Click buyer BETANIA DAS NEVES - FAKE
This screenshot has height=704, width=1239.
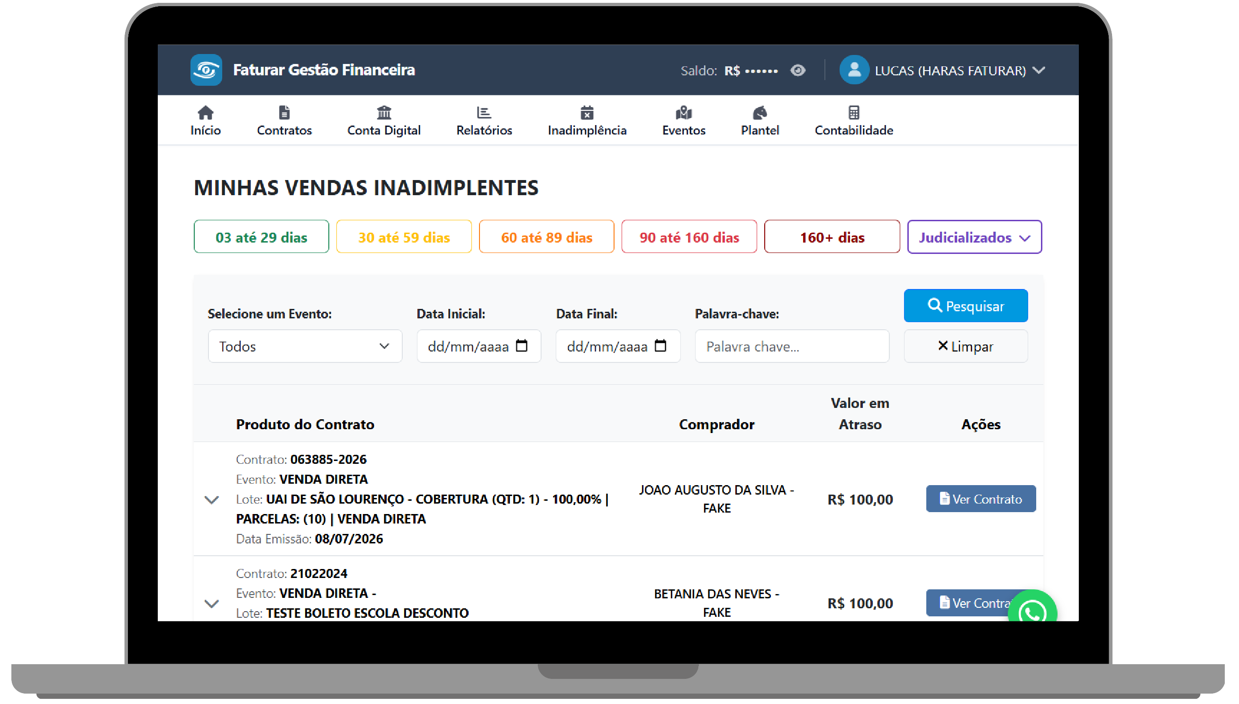pos(717,604)
